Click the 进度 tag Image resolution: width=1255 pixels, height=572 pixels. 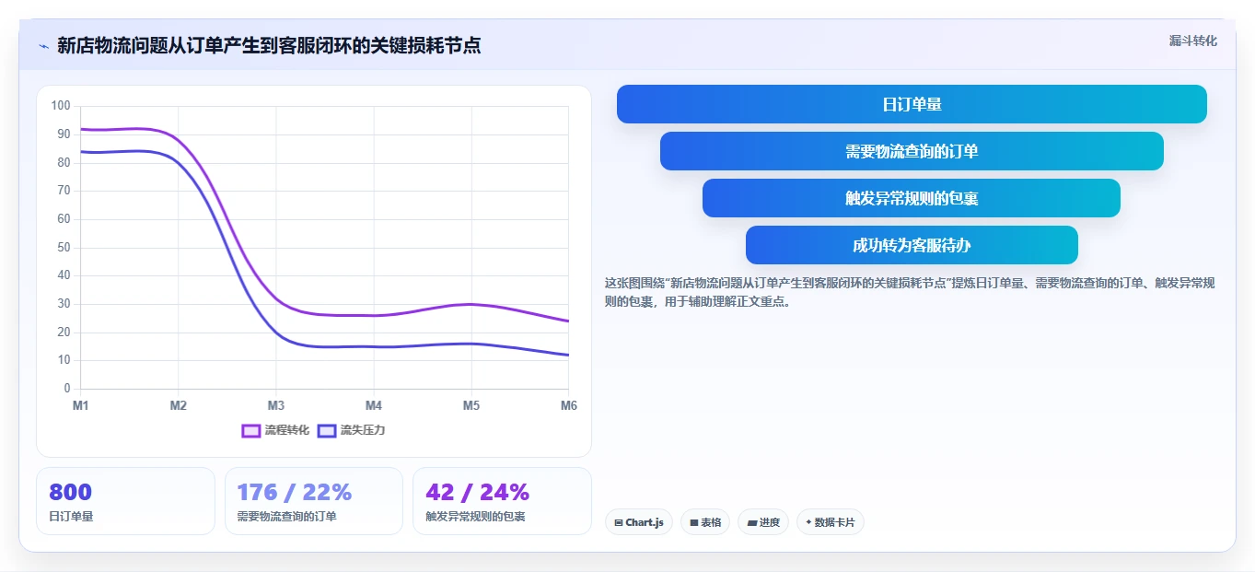tap(763, 522)
